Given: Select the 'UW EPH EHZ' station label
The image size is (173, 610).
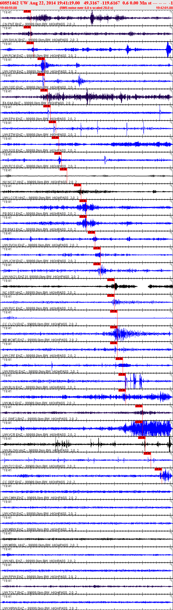Looking at the screenshot, I should tap(13, 119).
